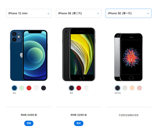Image resolution: width=158 pixels, height=133 pixels.
Task: Select the silver color for first-generation iPhone SE
Action: [x=125, y=88]
